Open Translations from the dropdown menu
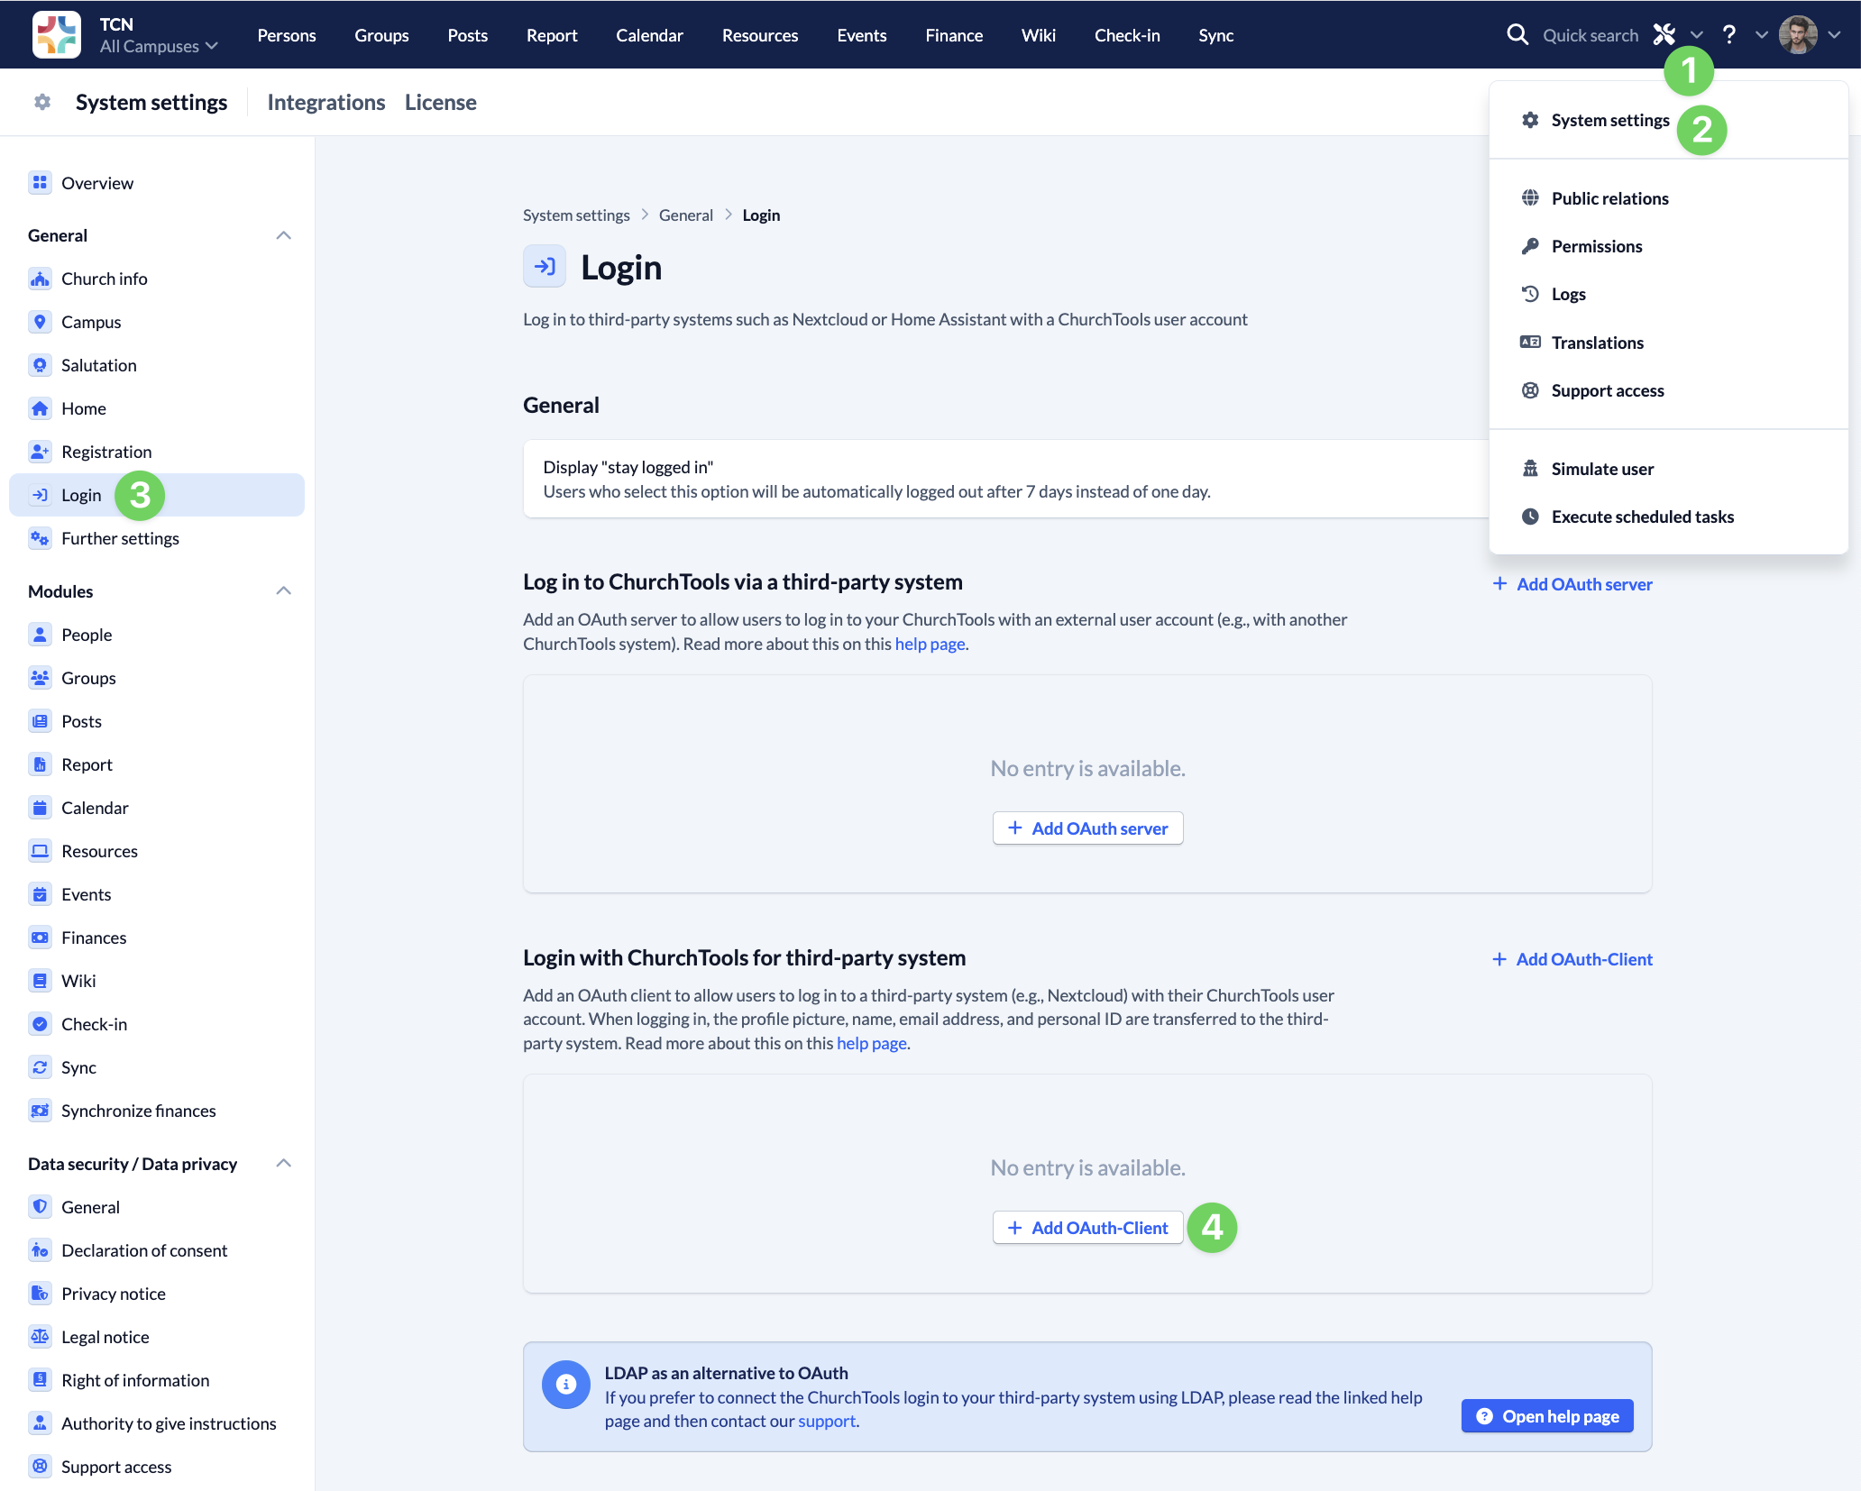1861x1491 pixels. pyautogui.click(x=1668, y=343)
